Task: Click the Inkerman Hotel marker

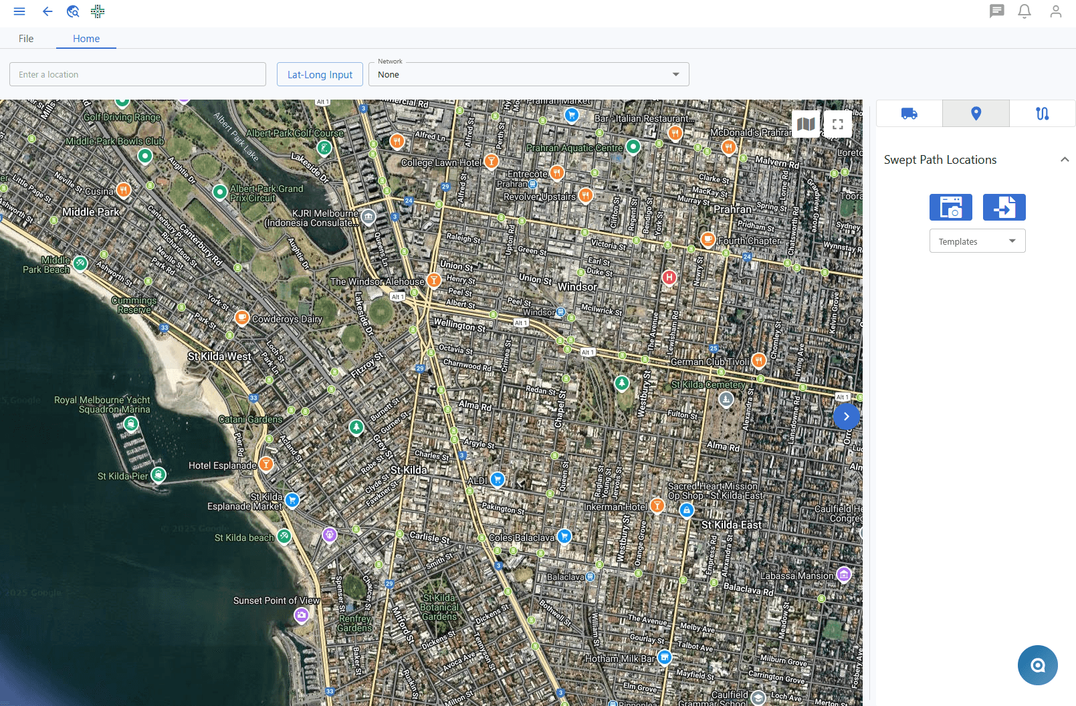Action: point(657,505)
